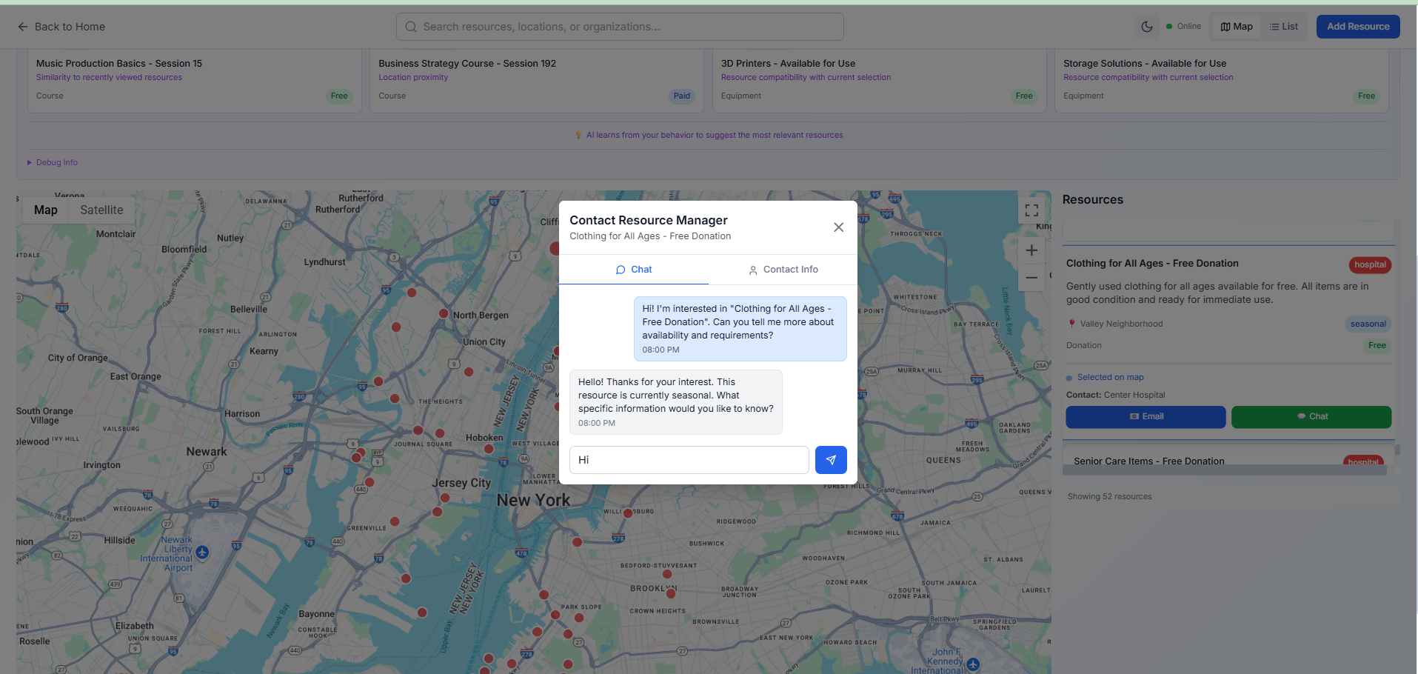Click the red pin below Jersey City label

tap(445, 498)
